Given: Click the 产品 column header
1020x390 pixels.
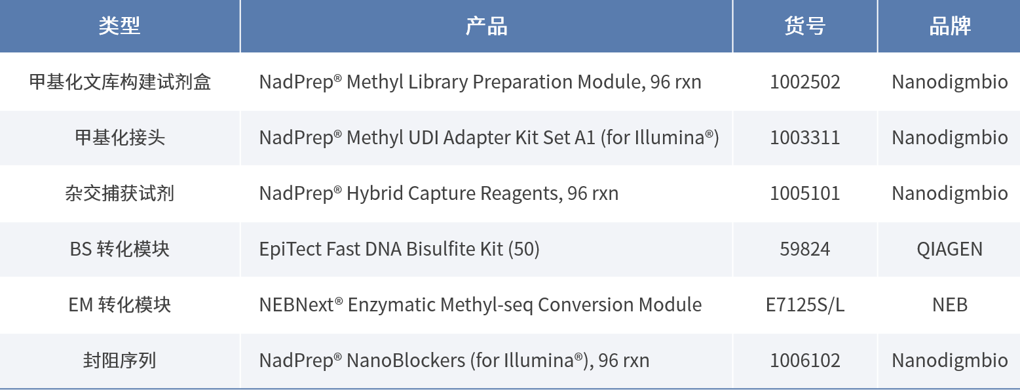Looking at the screenshot, I should (486, 26).
